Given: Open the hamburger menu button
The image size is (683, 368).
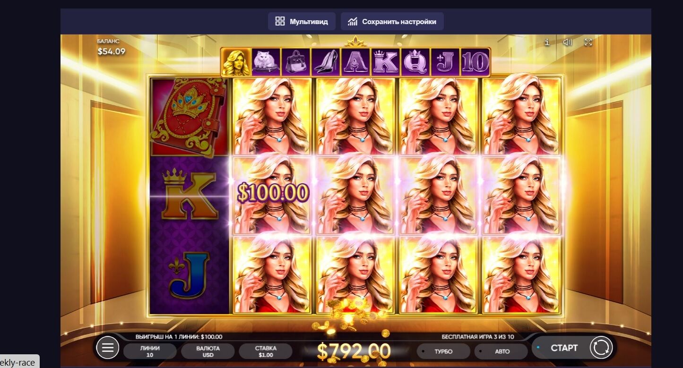Looking at the screenshot, I should click(x=107, y=348).
